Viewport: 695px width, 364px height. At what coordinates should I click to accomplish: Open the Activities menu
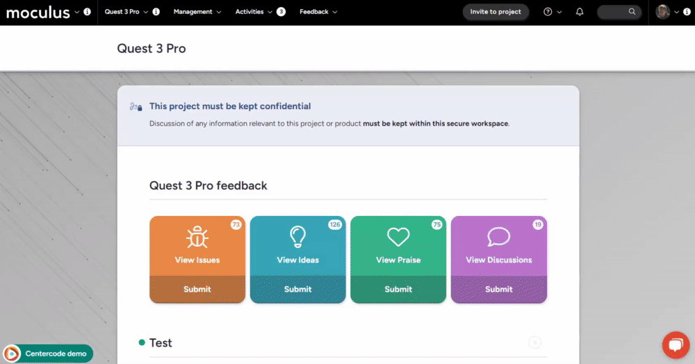pyautogui.click(x=254, y=12)
